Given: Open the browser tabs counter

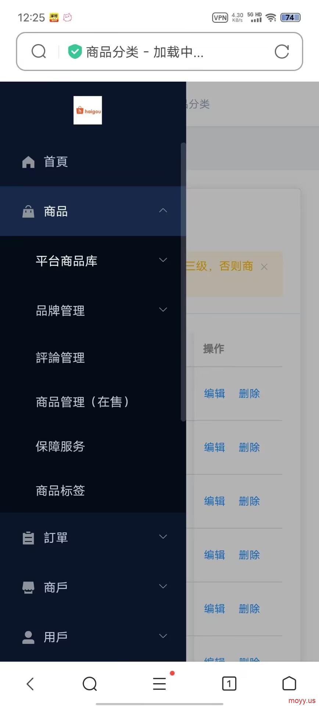Looking at the screenshot, I should pyautogui.click(x=229, y=684).
